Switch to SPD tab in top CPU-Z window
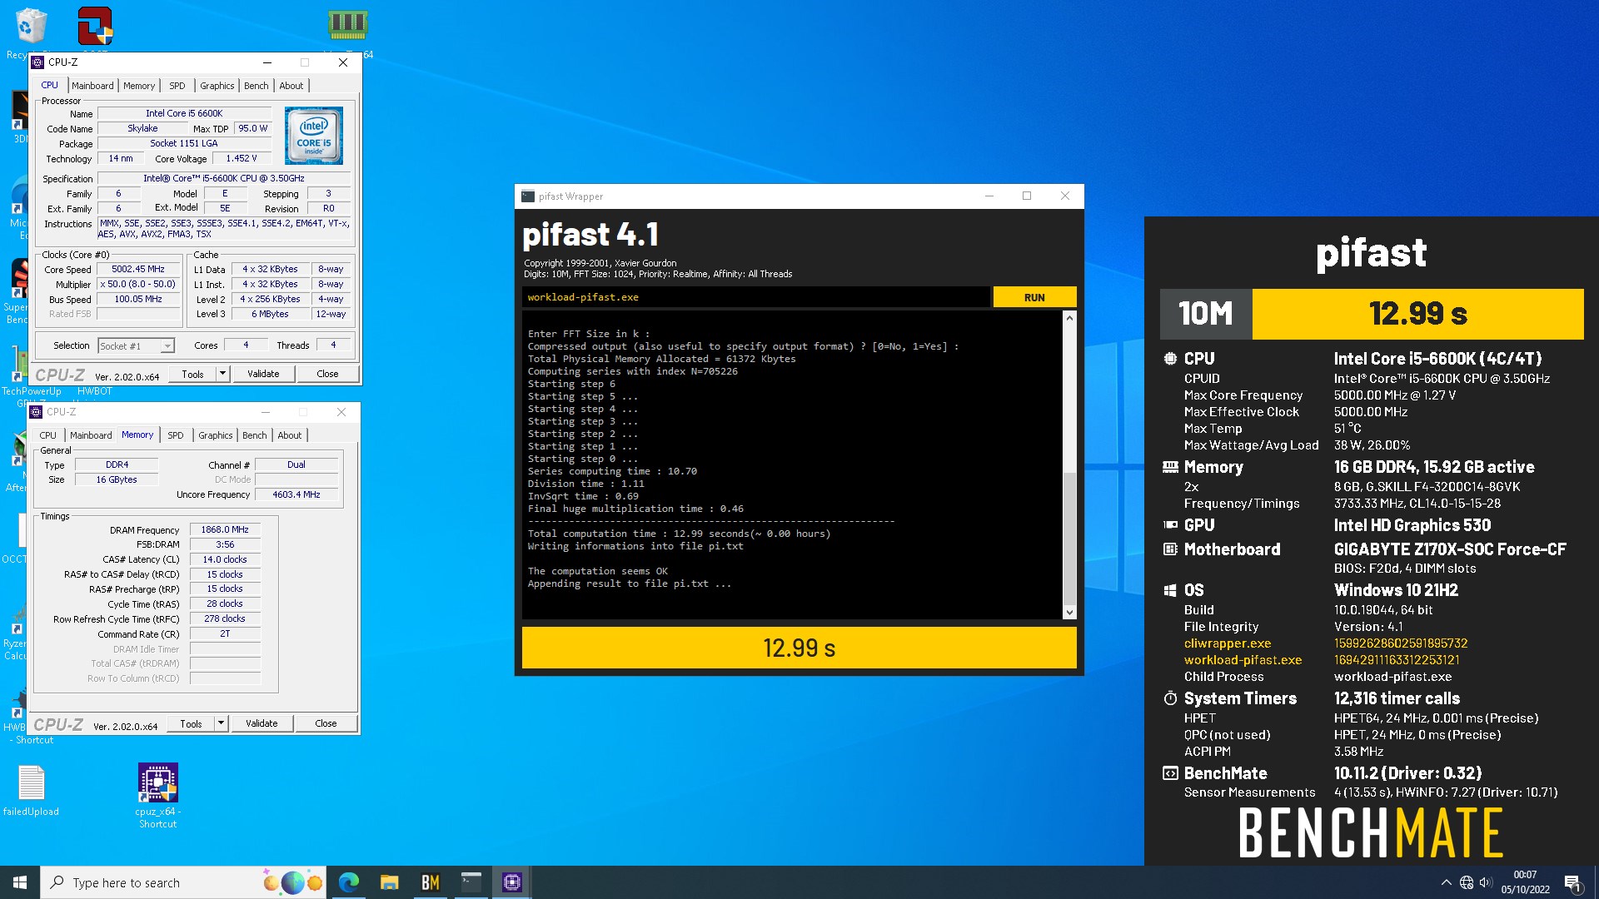 pyautogui.click(x=177, y=86)
